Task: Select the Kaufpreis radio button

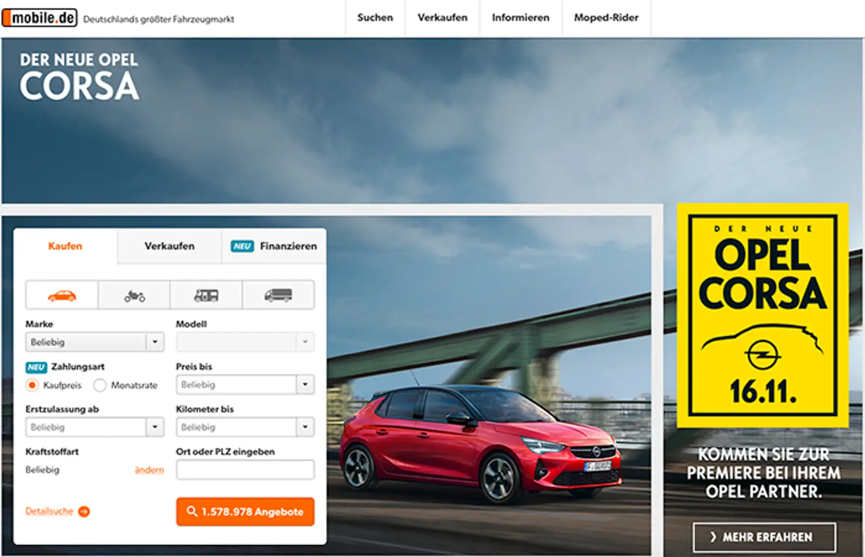Action: click(32, 385)
